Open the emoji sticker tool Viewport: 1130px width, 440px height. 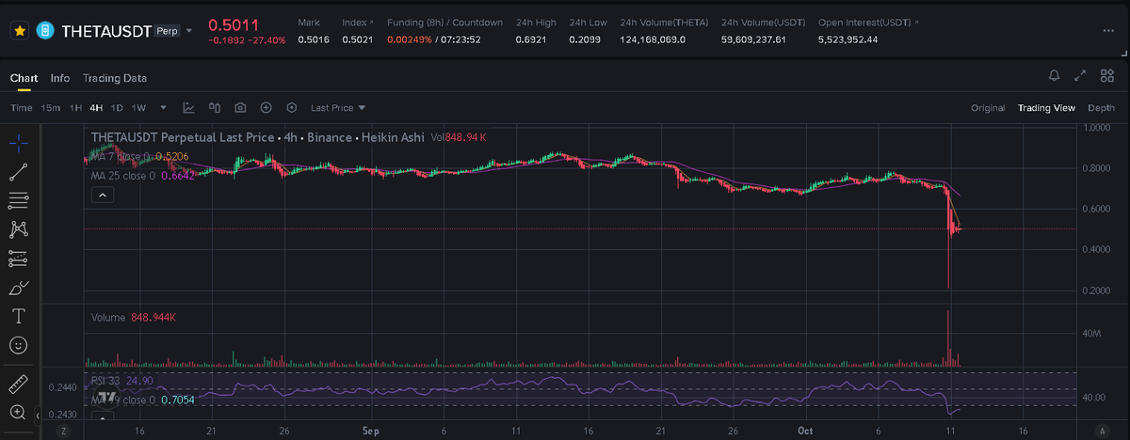(18, 345)
